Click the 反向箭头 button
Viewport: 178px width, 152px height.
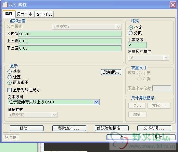point(111,72)
